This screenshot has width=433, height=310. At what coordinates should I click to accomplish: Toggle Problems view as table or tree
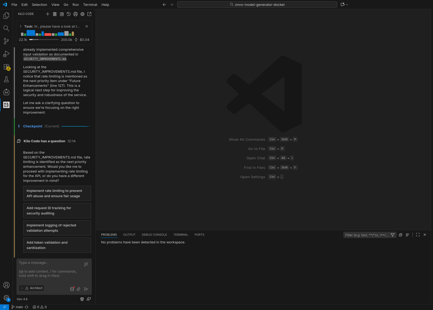pos(407,235)
